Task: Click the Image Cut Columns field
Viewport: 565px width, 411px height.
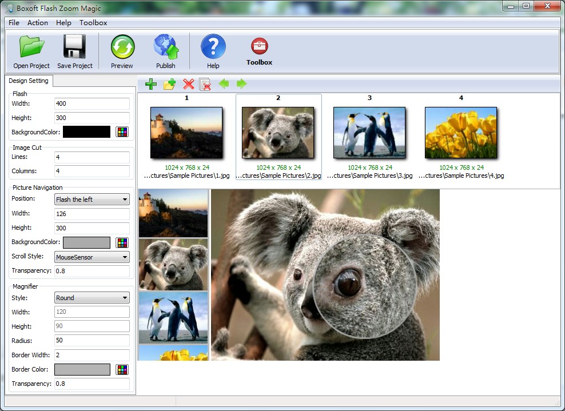Action: coord(92,171)
